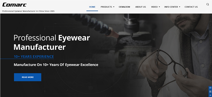Click Manufacture On 10+ Years text
Screen dimensions: 212x97
click(56, 65)
